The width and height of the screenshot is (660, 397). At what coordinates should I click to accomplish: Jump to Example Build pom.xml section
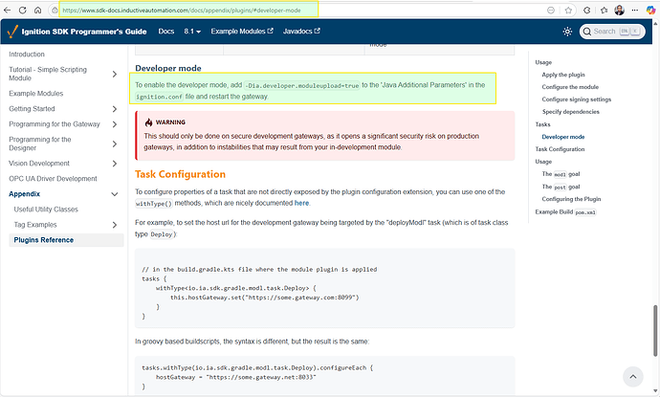566,211
